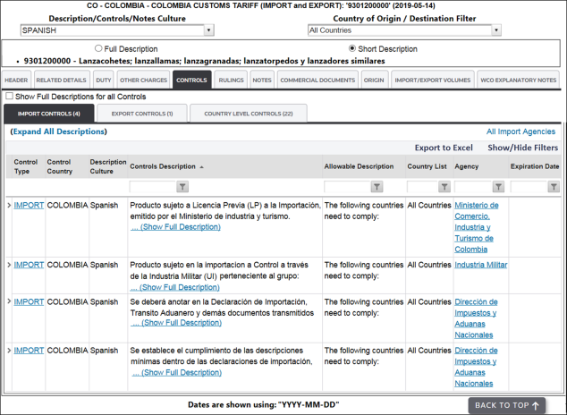This screenshot has height=415, width=567.
Task: Click the arrow on Back To Top
Action: click(536, 405)
